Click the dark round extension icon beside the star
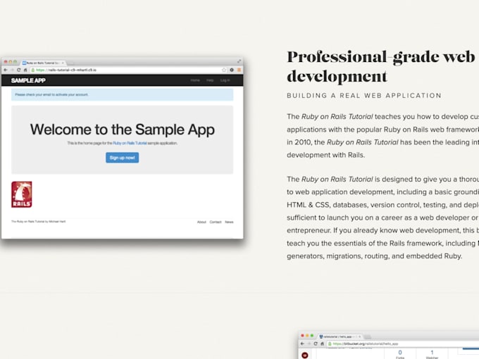 232,70
